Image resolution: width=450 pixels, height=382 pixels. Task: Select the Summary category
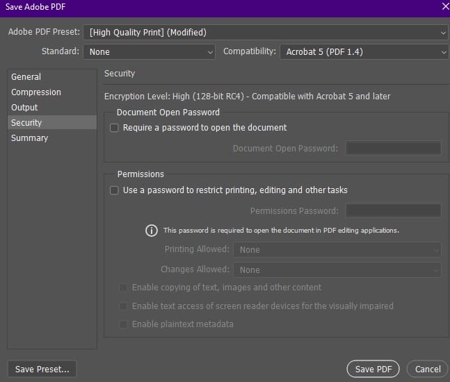tap(52, 138)
